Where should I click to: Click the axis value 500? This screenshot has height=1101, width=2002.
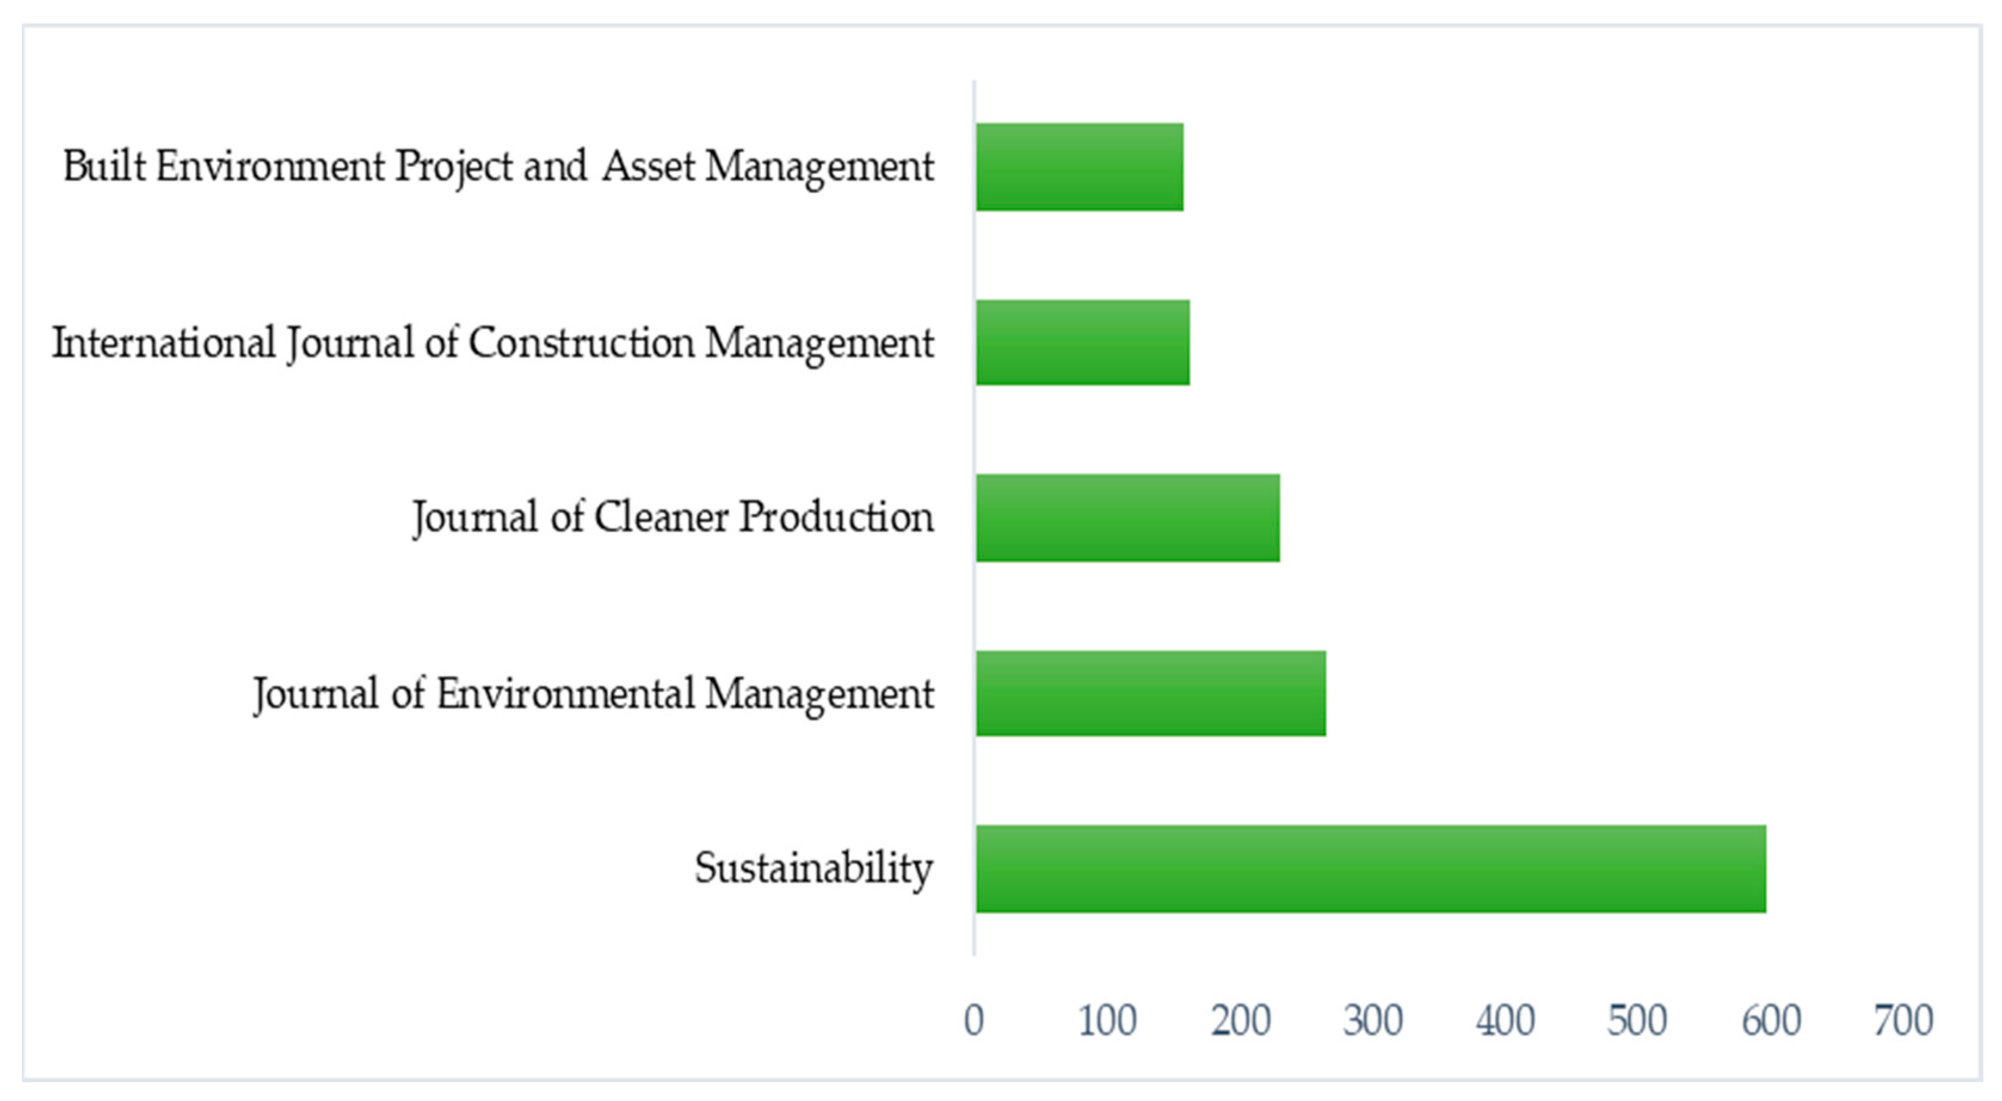[x=1637, y=1020]
